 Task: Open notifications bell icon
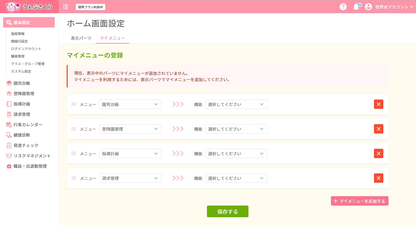356,7
